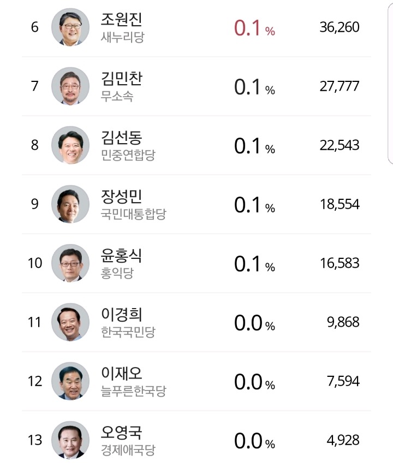Click the 늘푸른한국당 party label
Screen dimensions: 393x467
click(133, 391)
